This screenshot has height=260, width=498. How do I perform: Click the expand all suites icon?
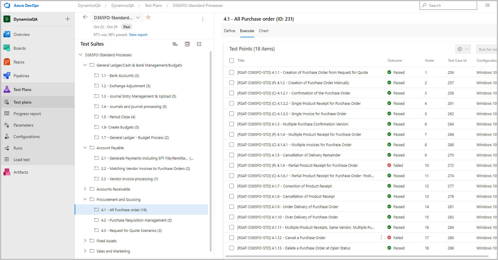click(187, 44)
